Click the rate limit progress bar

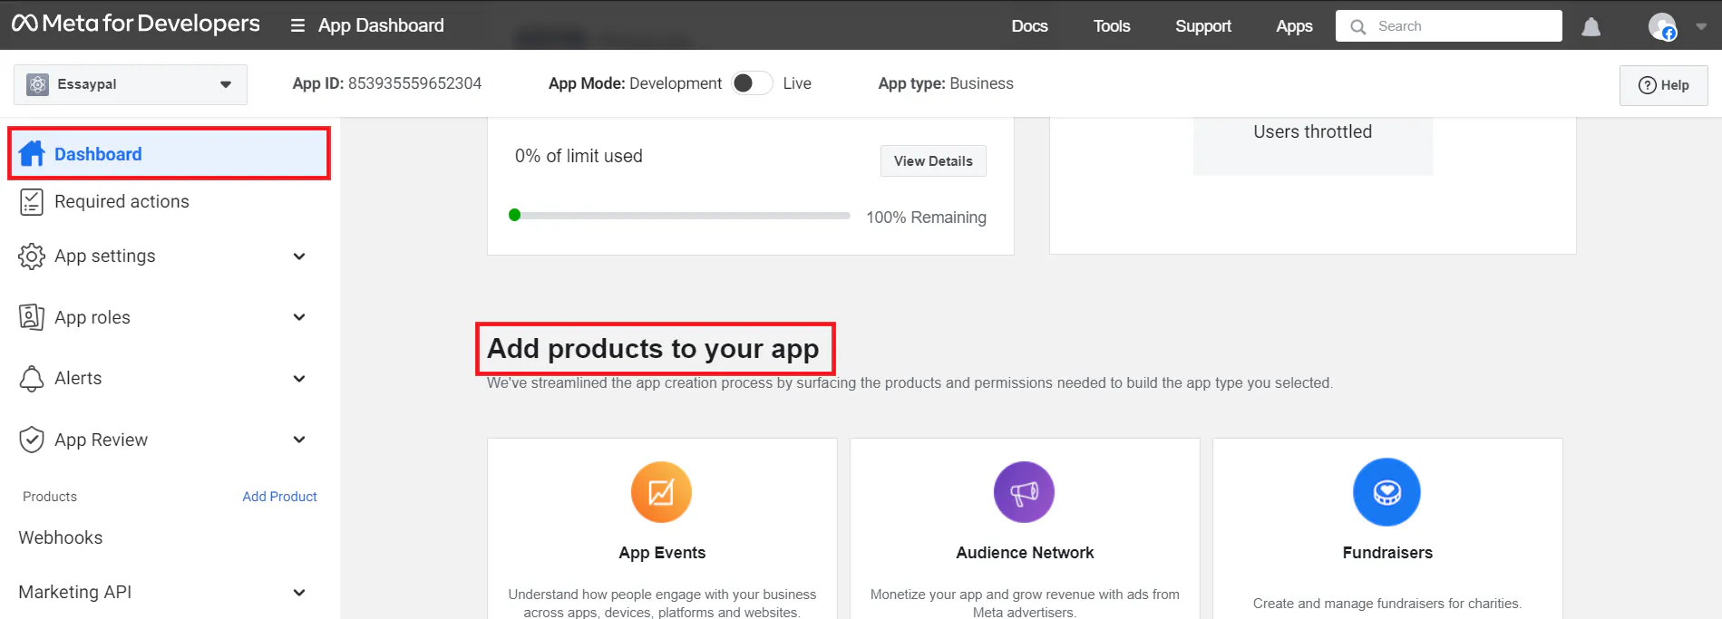pyautogui.click(x=680, y=216)
